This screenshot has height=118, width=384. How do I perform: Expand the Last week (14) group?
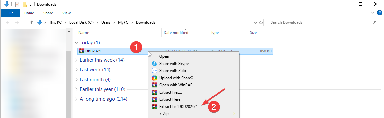click(76, 70)
